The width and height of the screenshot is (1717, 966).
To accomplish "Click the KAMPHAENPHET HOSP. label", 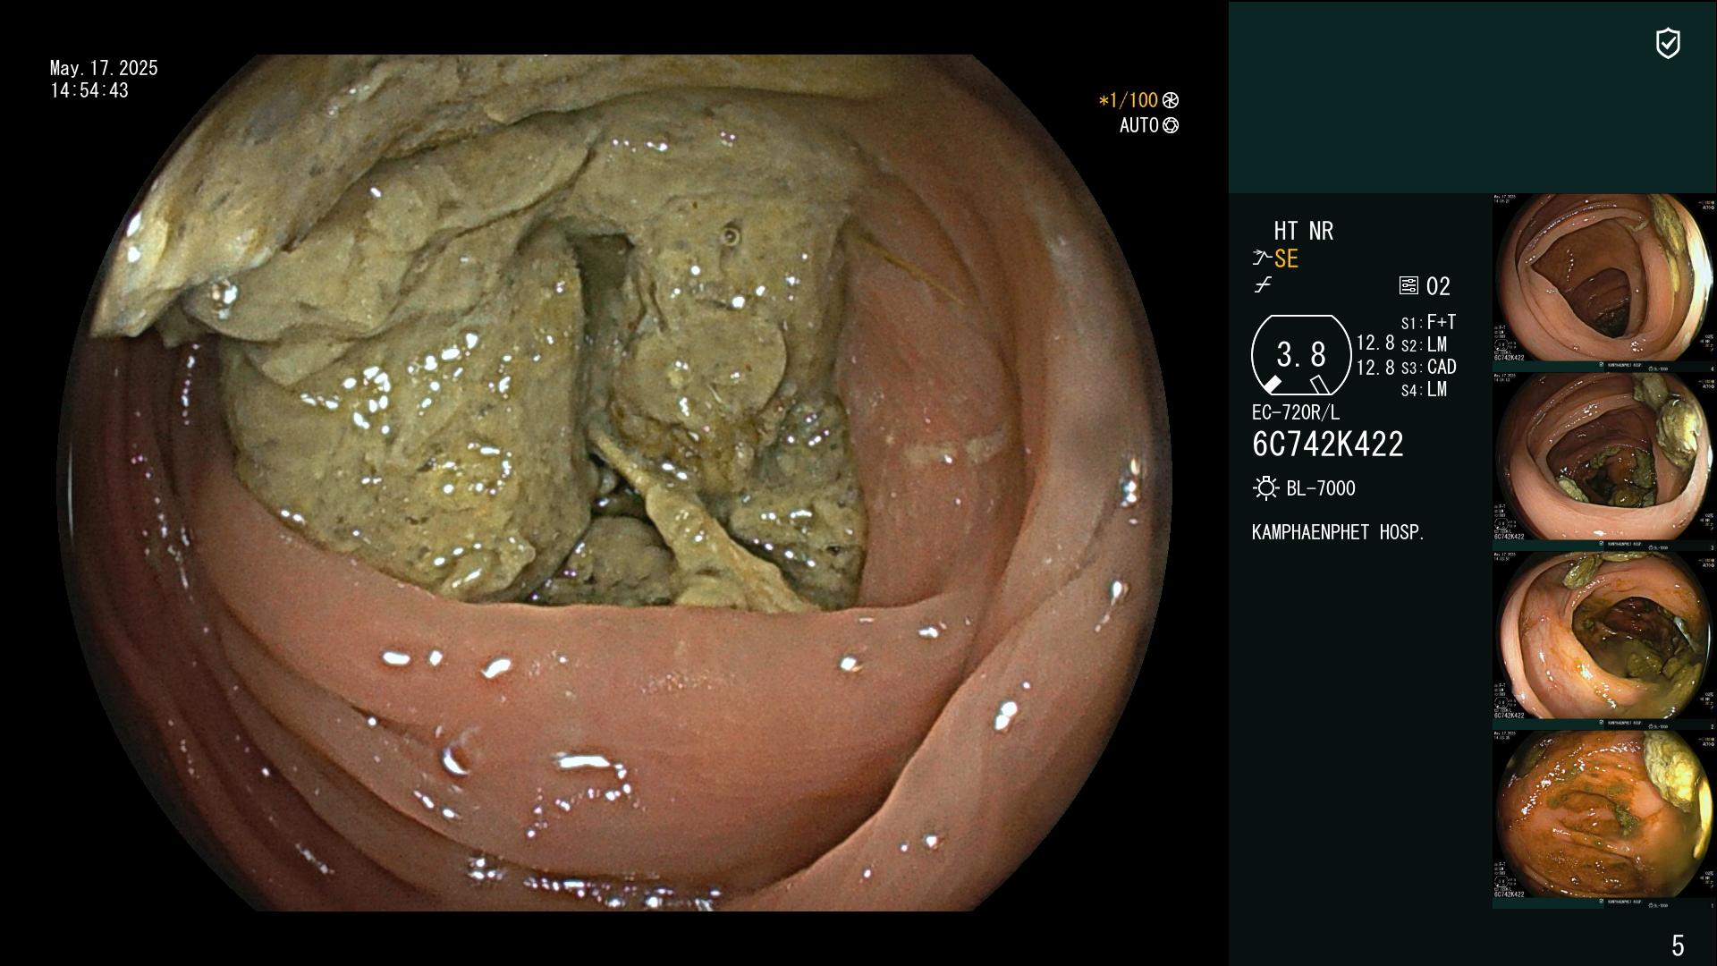I will 1338,532.
